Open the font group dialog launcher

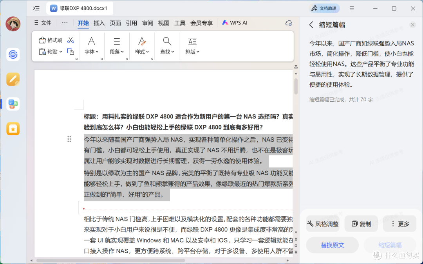[102, 59]
